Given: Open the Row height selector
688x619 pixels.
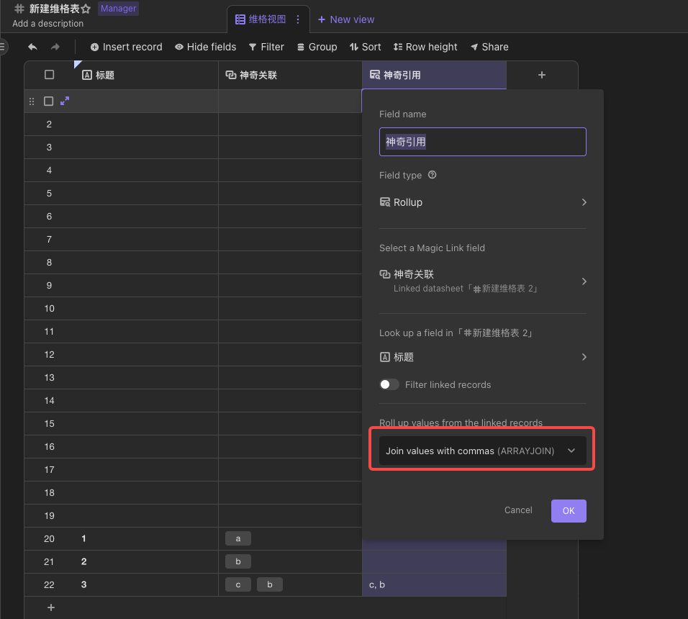Looking at the screenshot, I should (x=425, y=47).
